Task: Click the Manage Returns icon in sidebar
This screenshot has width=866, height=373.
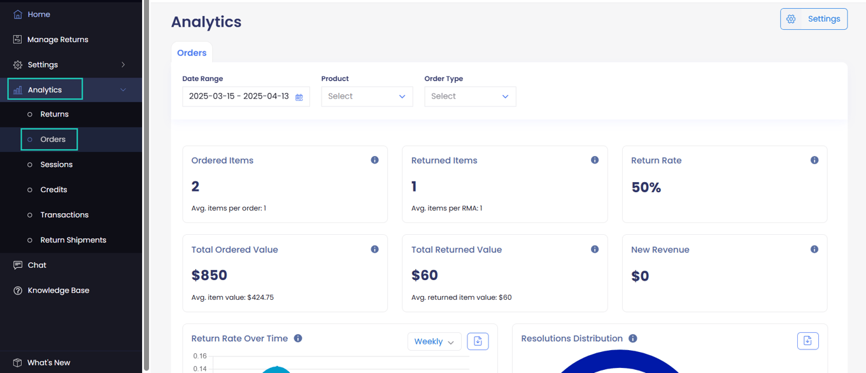Action: tap(17, 39)
